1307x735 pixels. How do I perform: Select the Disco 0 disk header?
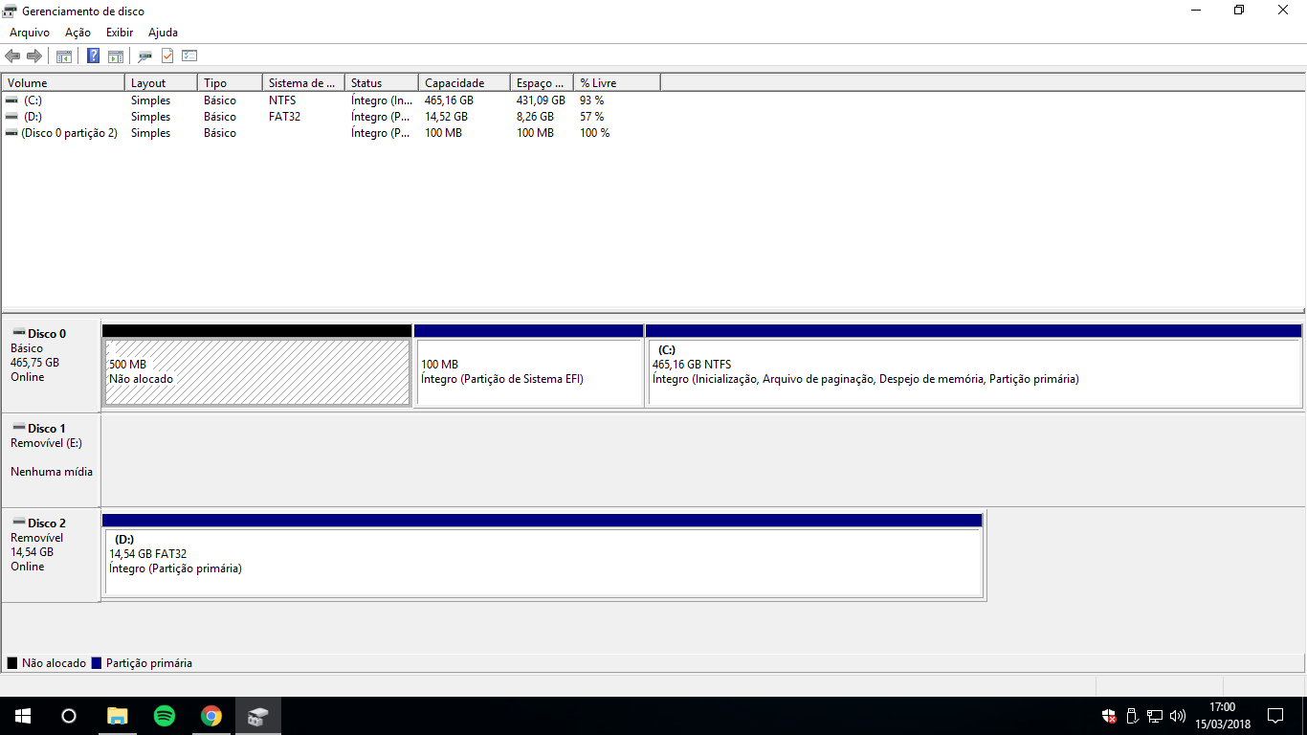point(51,365)
